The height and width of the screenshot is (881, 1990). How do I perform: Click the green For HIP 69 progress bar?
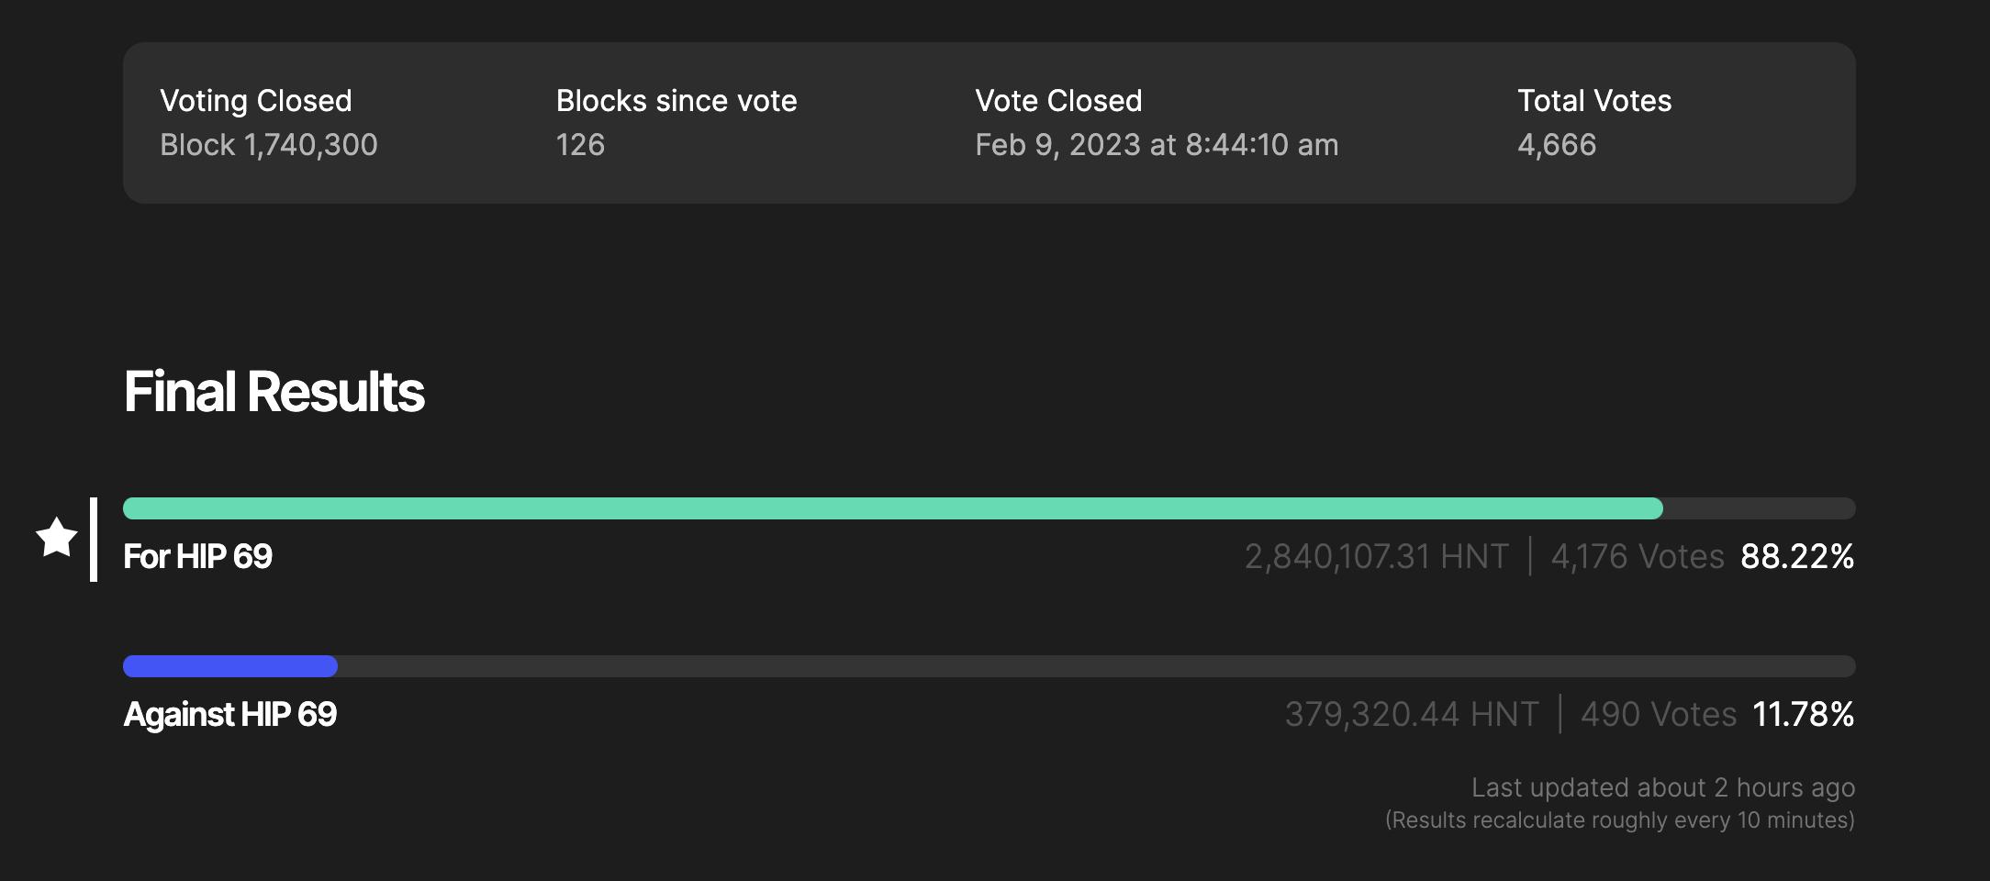(x=892, y=508)
